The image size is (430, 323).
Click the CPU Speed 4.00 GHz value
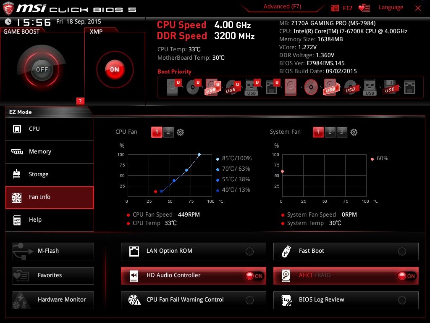click(233, 25)
